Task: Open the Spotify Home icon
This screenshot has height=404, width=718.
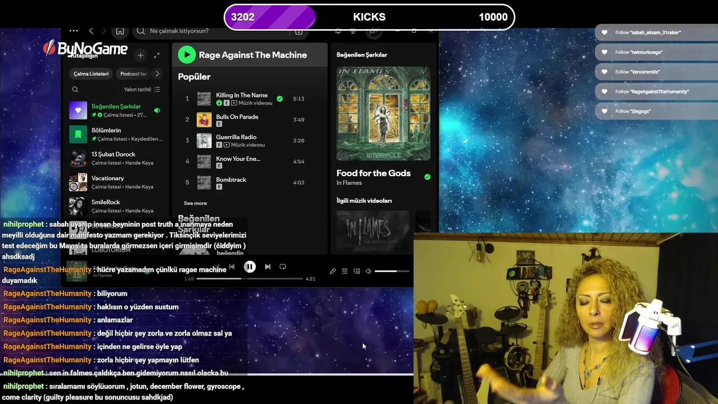Action: click(x=120, y=31)
